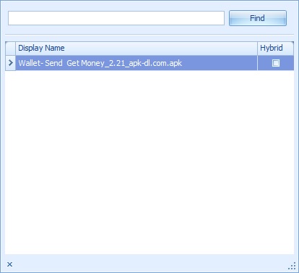Focus the search text field beside Find
Viewport: 299px width, 273px height.
(116, 18)
